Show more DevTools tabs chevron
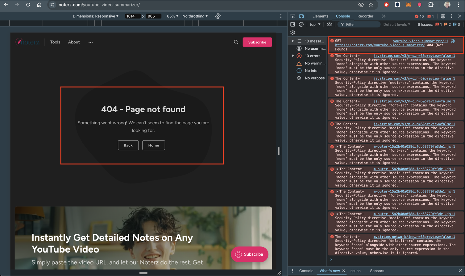The height and width of the screenshot is (276, 465). point(384,16)
